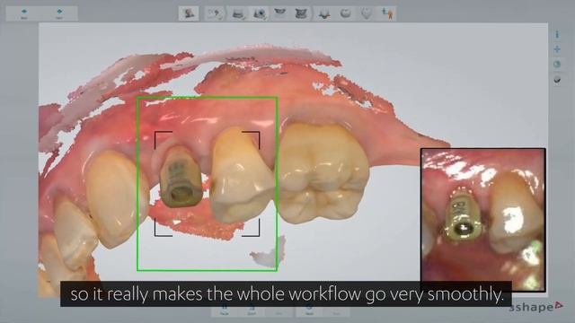This screenshot has width=575, height=323.
Task: Click the left arrow button in the top-left panel
Action: [x=24, y=13]
